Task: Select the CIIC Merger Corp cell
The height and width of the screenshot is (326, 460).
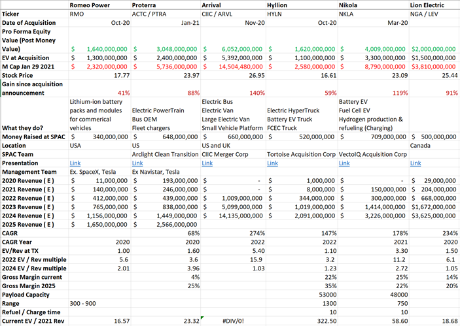Action: (233, 154)
